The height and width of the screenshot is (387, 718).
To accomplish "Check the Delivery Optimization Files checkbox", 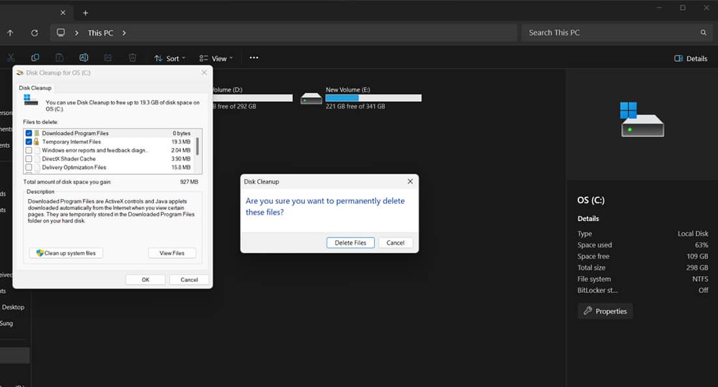I will click(x=28, y=167).
